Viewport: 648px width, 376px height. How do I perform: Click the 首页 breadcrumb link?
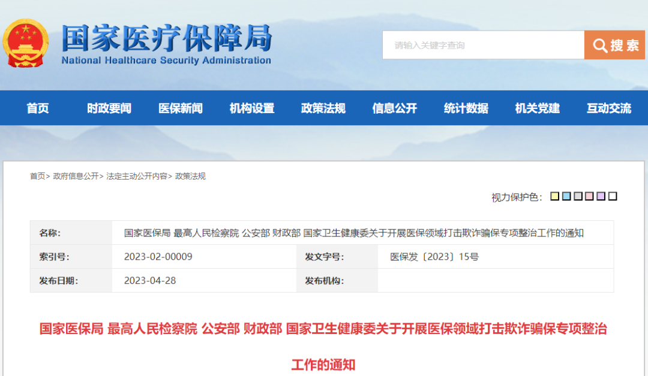(37, 176)
